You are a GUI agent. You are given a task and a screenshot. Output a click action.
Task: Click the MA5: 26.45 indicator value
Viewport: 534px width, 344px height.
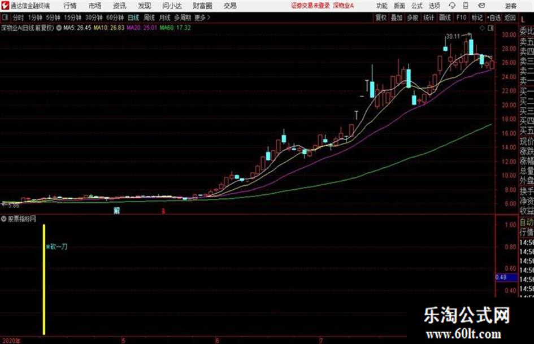[x=77, y=28]
